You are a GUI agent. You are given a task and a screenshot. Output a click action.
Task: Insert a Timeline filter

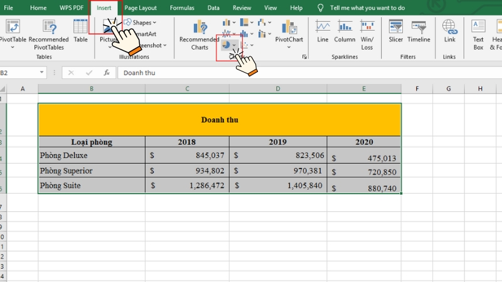419,28
